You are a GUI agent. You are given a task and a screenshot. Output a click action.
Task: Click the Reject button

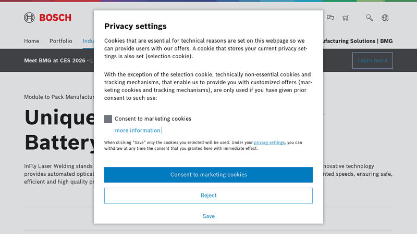tap(208, 196)
